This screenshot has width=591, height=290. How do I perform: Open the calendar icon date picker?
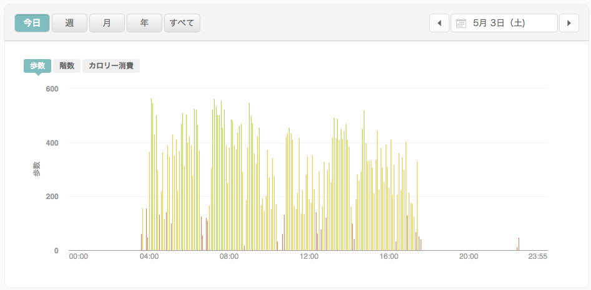461,23
